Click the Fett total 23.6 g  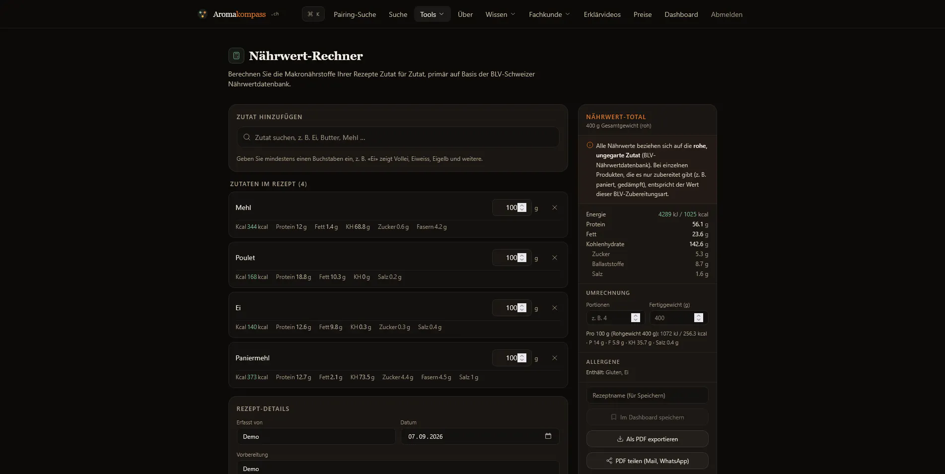(x=700, y=234)
